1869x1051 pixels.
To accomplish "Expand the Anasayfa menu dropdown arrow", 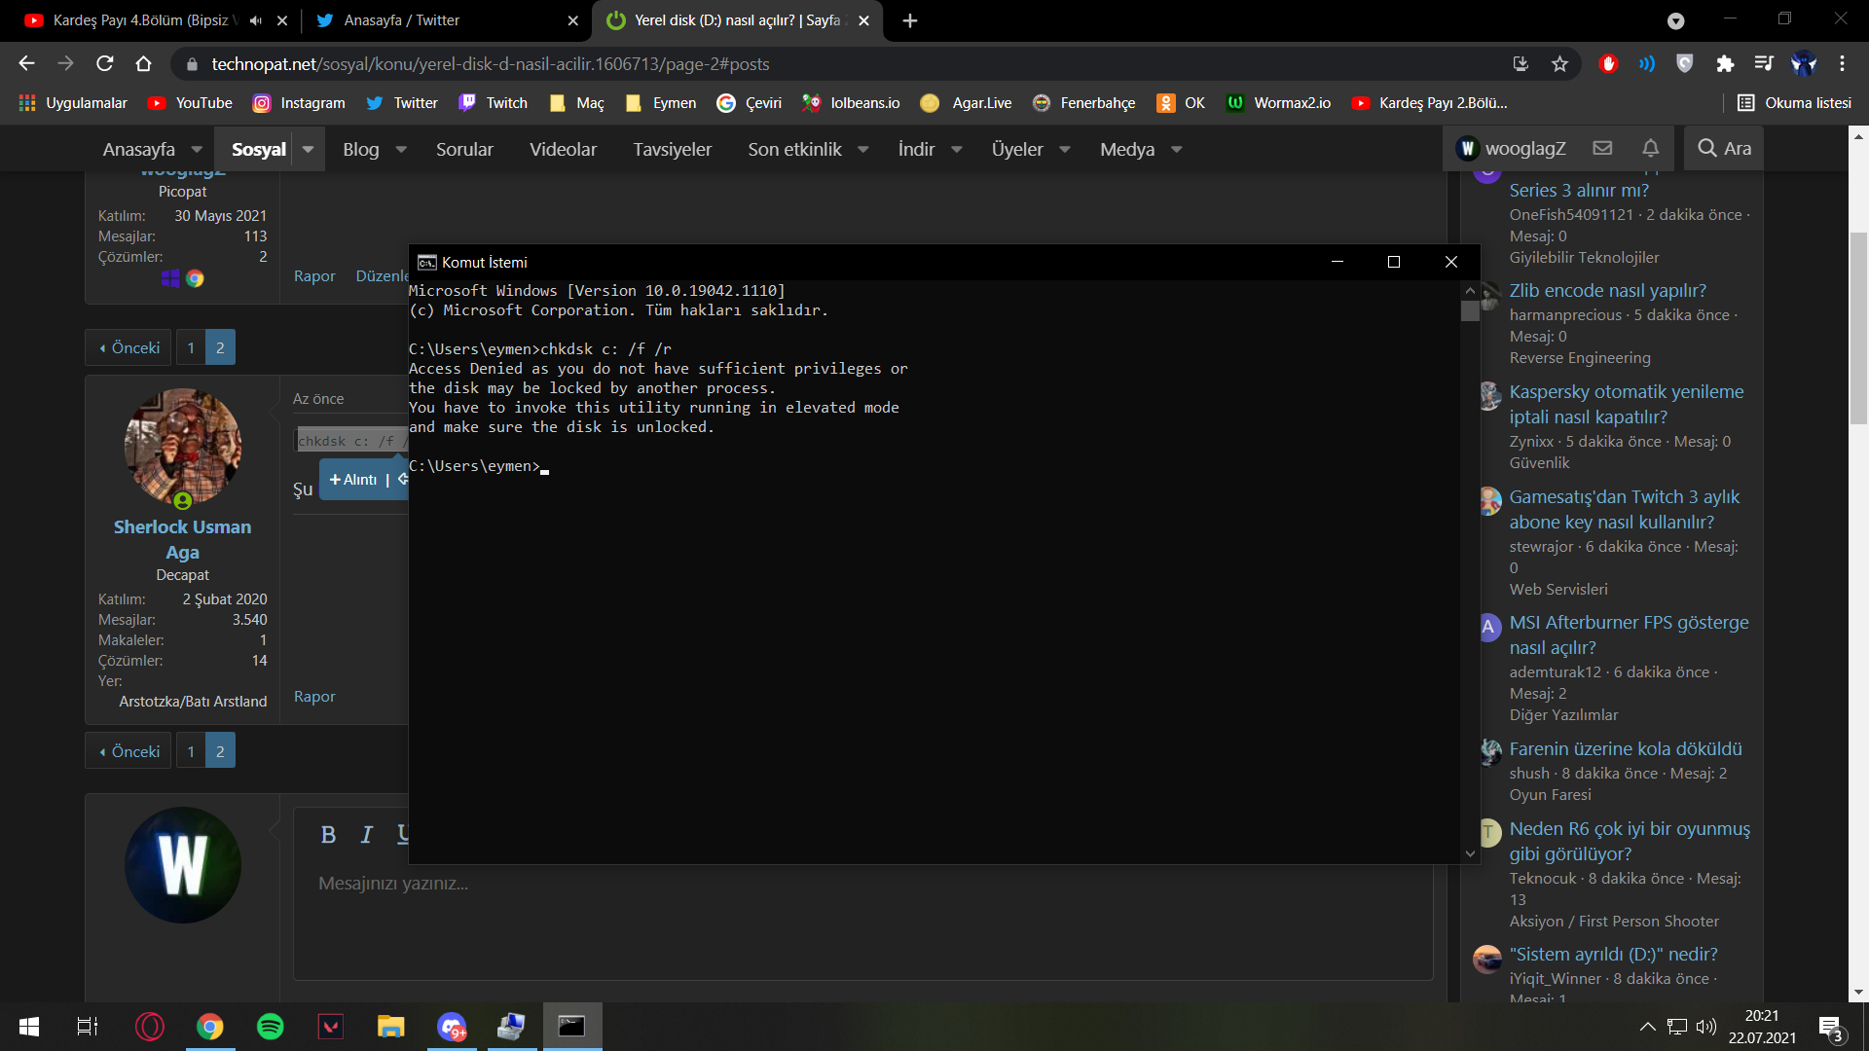I will (197, 150).
